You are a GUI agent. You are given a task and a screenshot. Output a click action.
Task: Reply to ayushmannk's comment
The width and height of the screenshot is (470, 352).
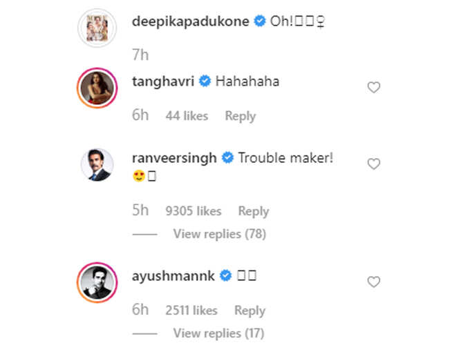click(x=250, y=311)
